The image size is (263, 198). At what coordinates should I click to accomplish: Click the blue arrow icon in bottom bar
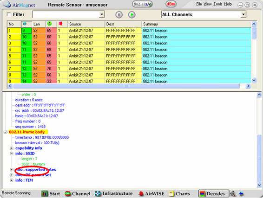[x=241, y=194]
